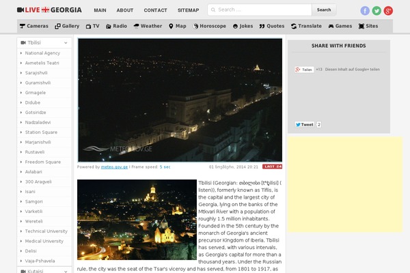Screen dimensions: 410x273
Task: Open the Horoscope navbar label
Action: (213, 26)
